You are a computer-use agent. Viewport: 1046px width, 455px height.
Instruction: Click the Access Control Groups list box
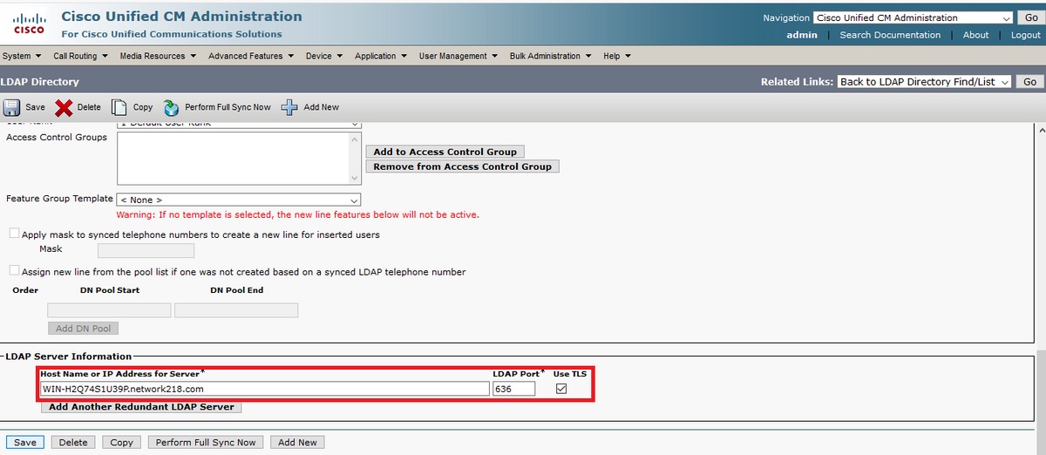[x=239, y=160]
